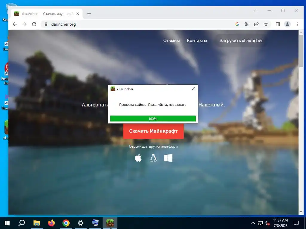The width and height of the screenshot is (306, 229).
Task: Reload the xlauncher.org page
Action: (34, 24)
